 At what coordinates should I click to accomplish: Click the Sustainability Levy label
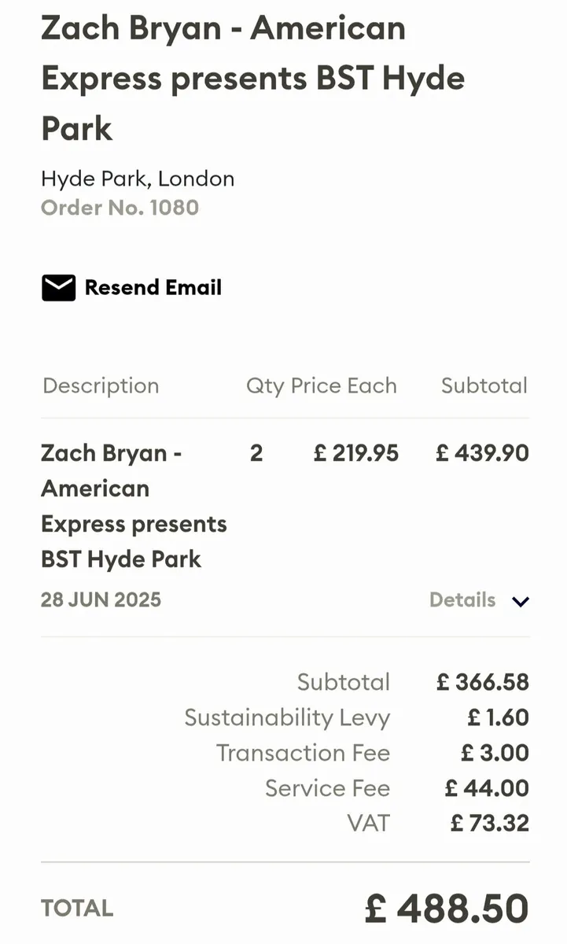[287, 717]
